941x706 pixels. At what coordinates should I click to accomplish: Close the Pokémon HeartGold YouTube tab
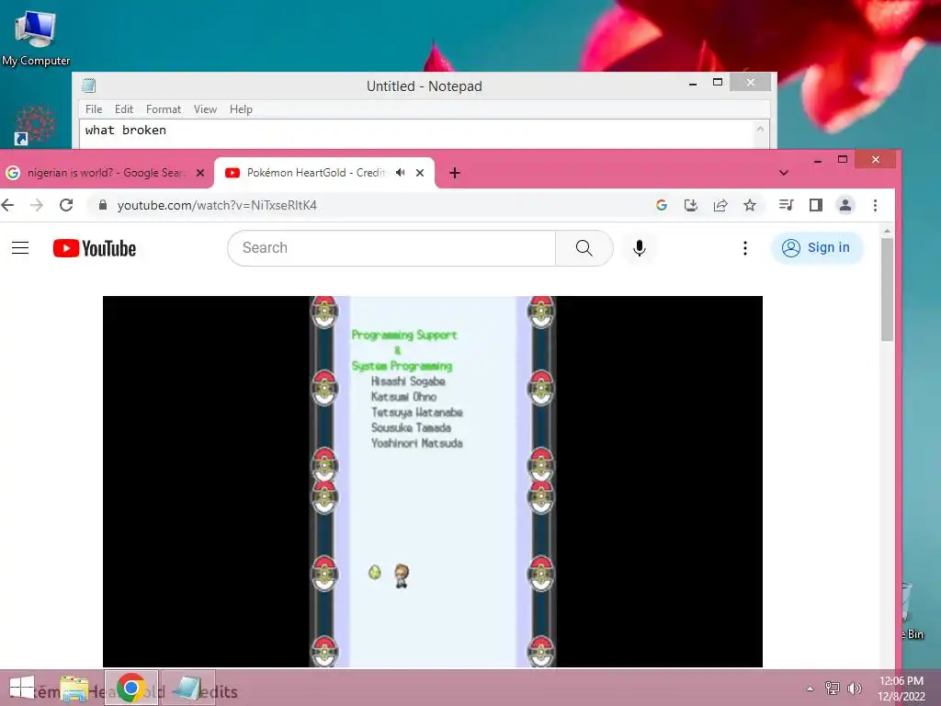(x=420, y=173)
